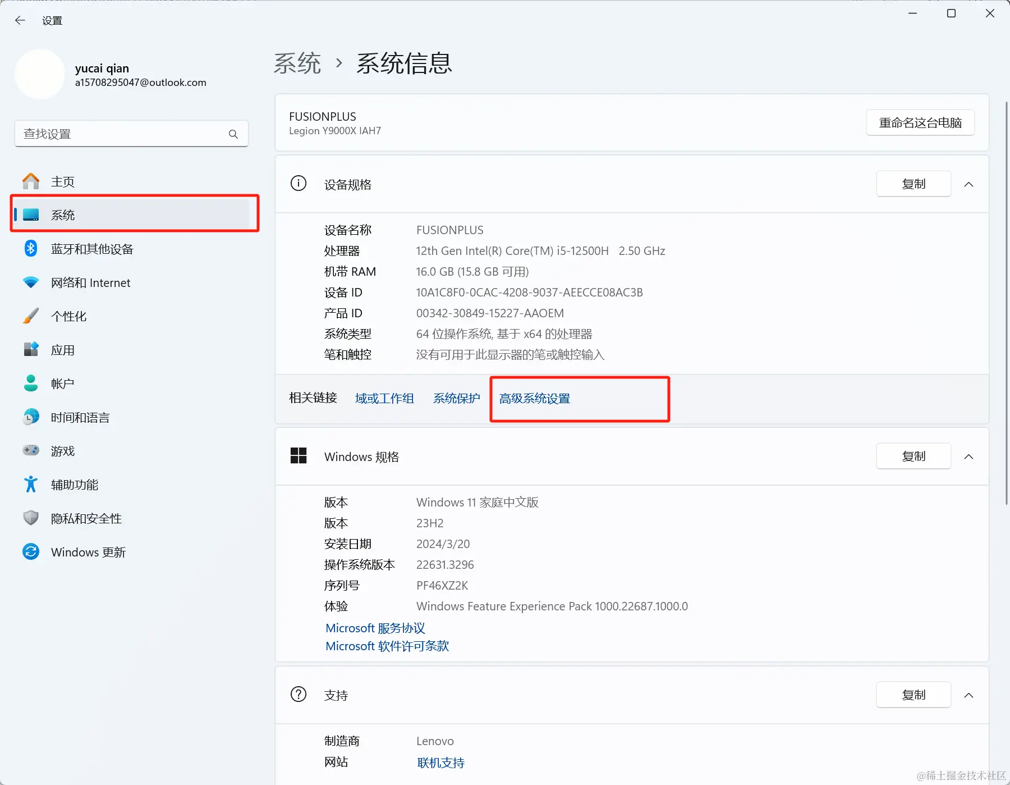Click the Apps icon in sidebar

31,350
